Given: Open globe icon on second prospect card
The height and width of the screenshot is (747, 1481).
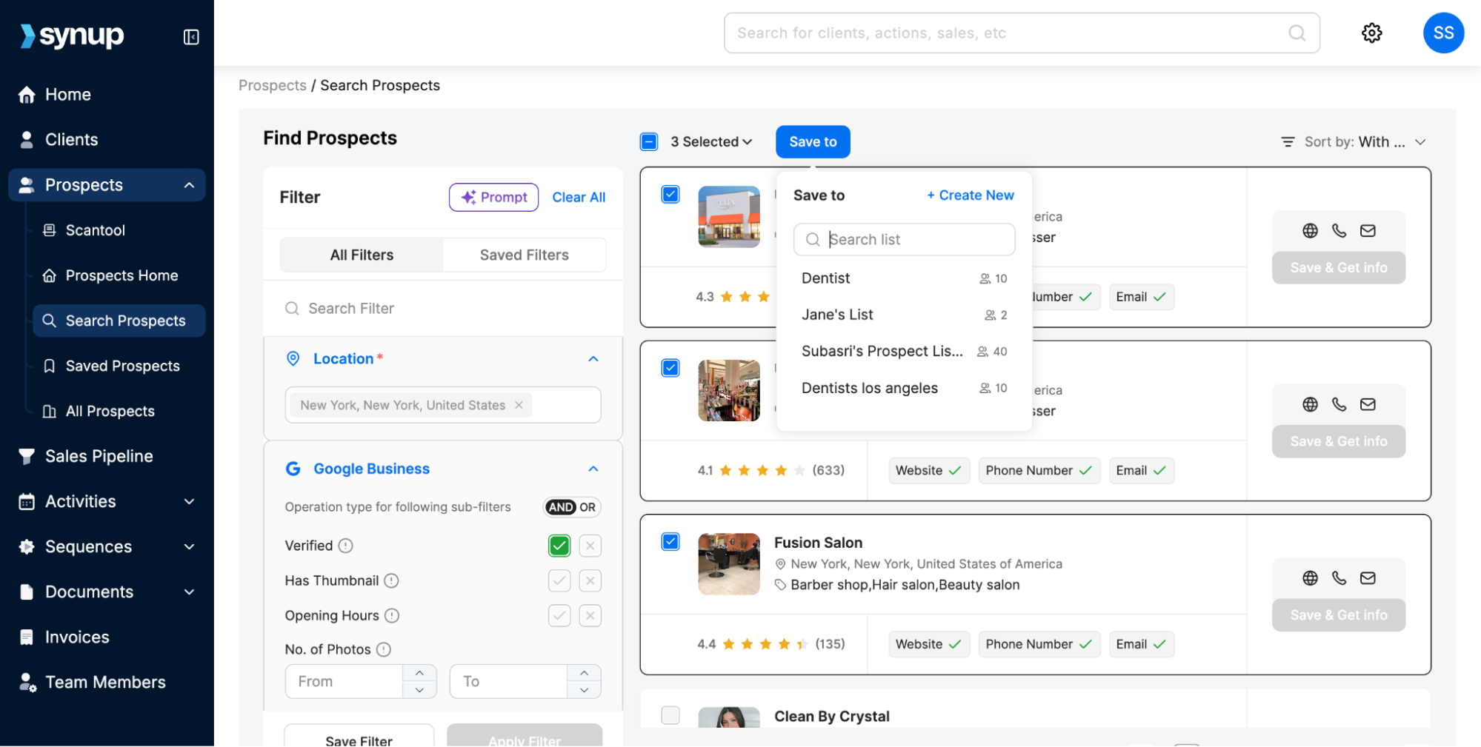Looking at the screenshot, I should pos(1310,404).
